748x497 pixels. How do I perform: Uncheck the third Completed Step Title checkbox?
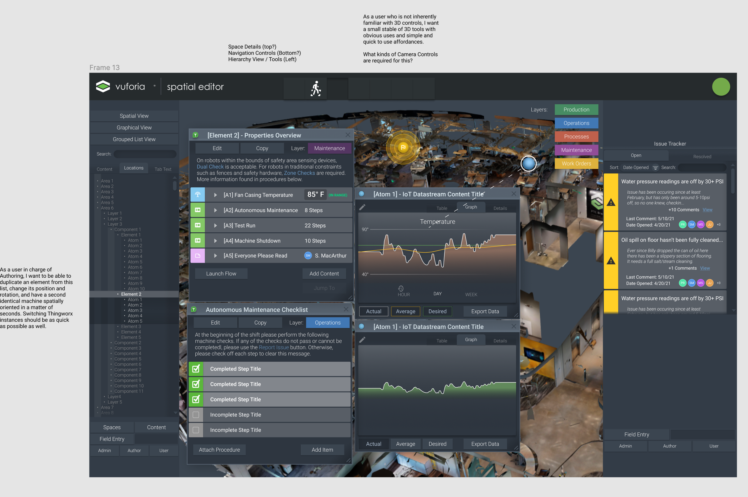point(196,399)
